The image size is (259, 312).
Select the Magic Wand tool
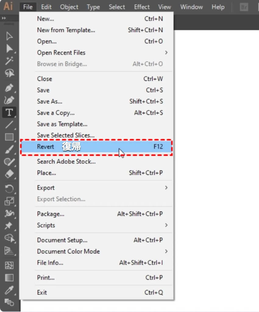(9, 61)
